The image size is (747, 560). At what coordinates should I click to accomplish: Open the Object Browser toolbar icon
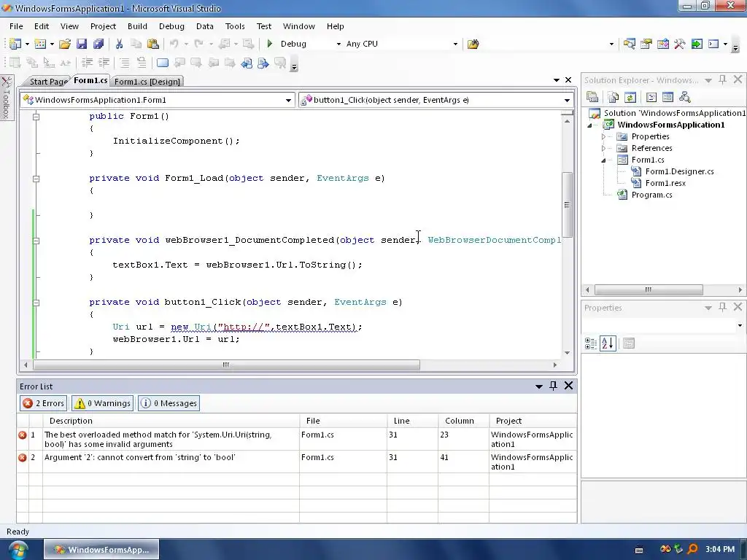coord(663,44)
